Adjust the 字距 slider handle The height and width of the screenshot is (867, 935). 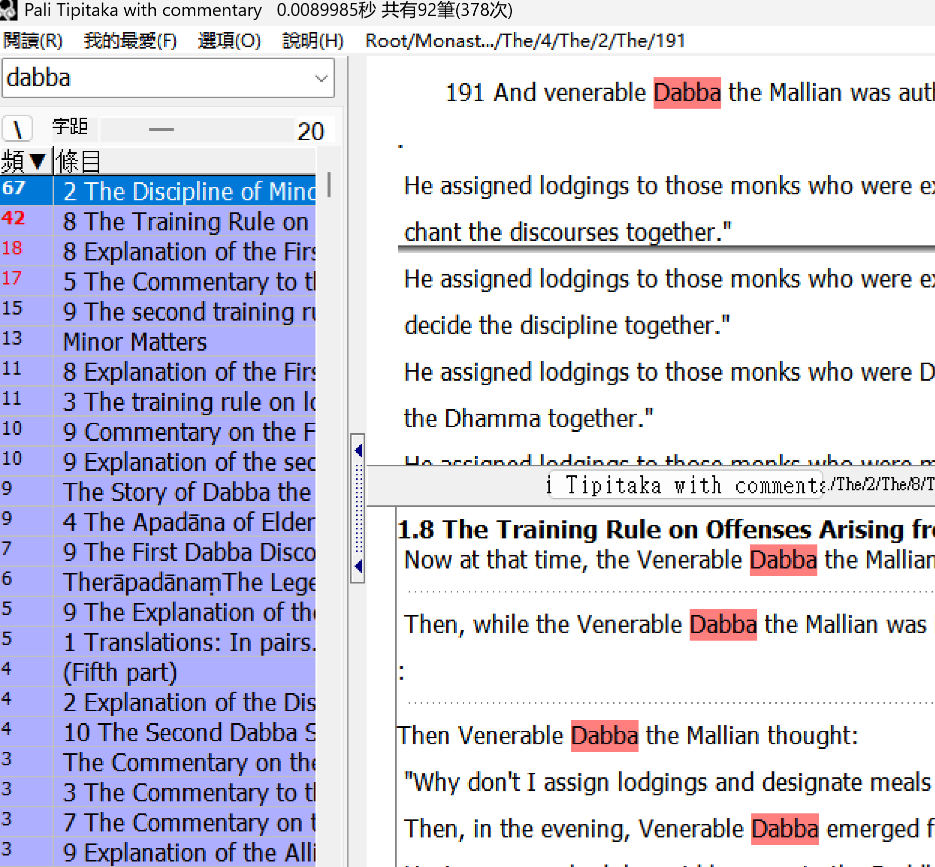161,130
